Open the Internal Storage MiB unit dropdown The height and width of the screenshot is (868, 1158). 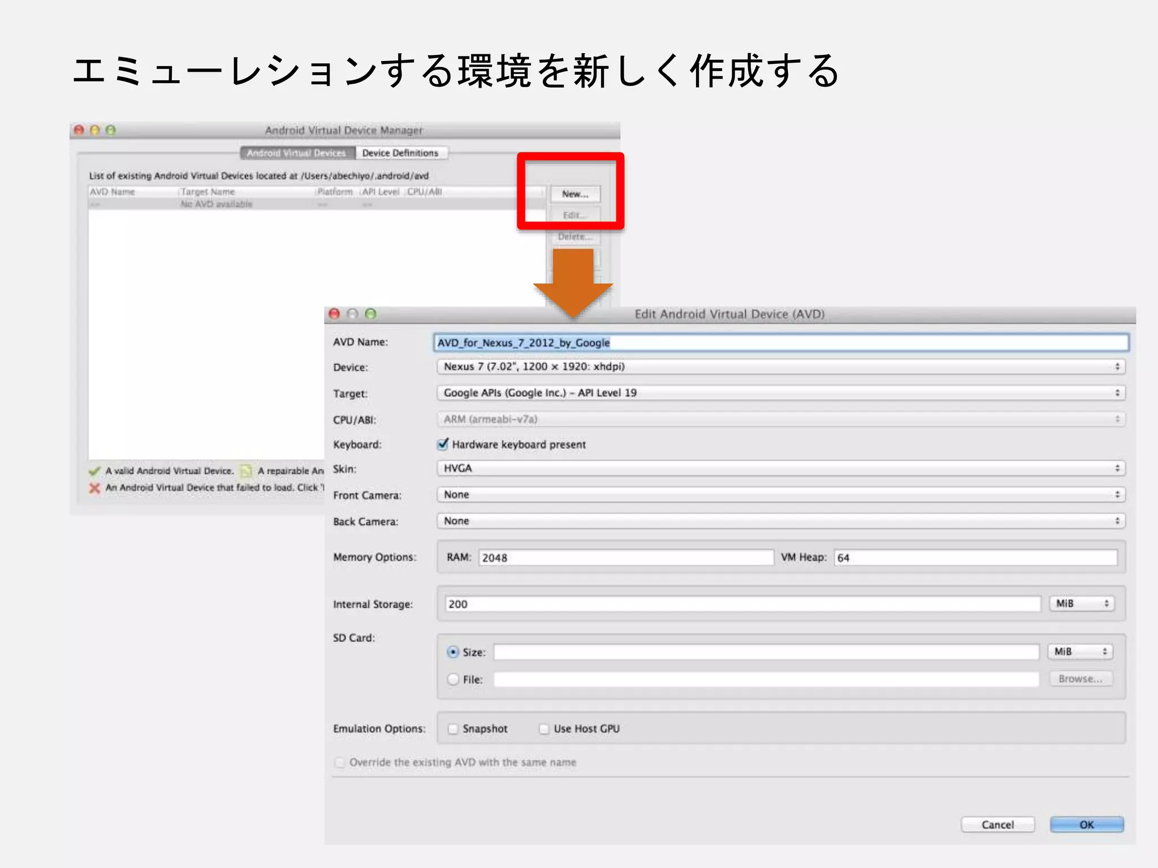click(x=1082, y=604)
